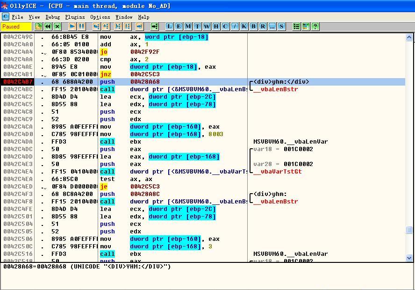415x290 pixels.
Task: Open Source window (S button)
Action: [281, 27]
